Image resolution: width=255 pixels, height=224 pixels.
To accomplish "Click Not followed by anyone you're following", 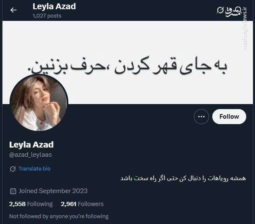I will tap(59, 216).
